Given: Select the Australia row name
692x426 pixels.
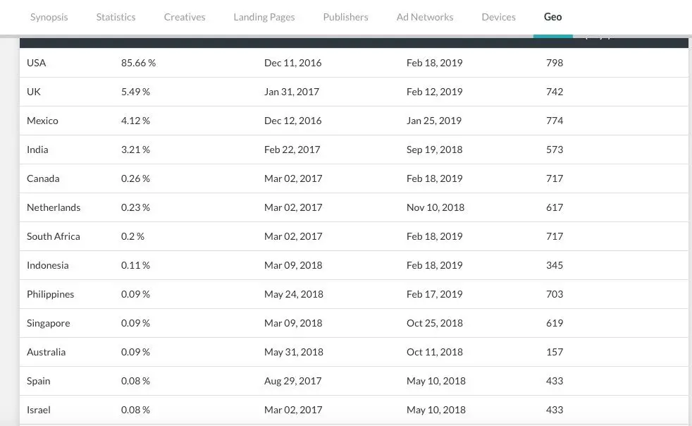Looking at the screenshot, I should 46,352.
